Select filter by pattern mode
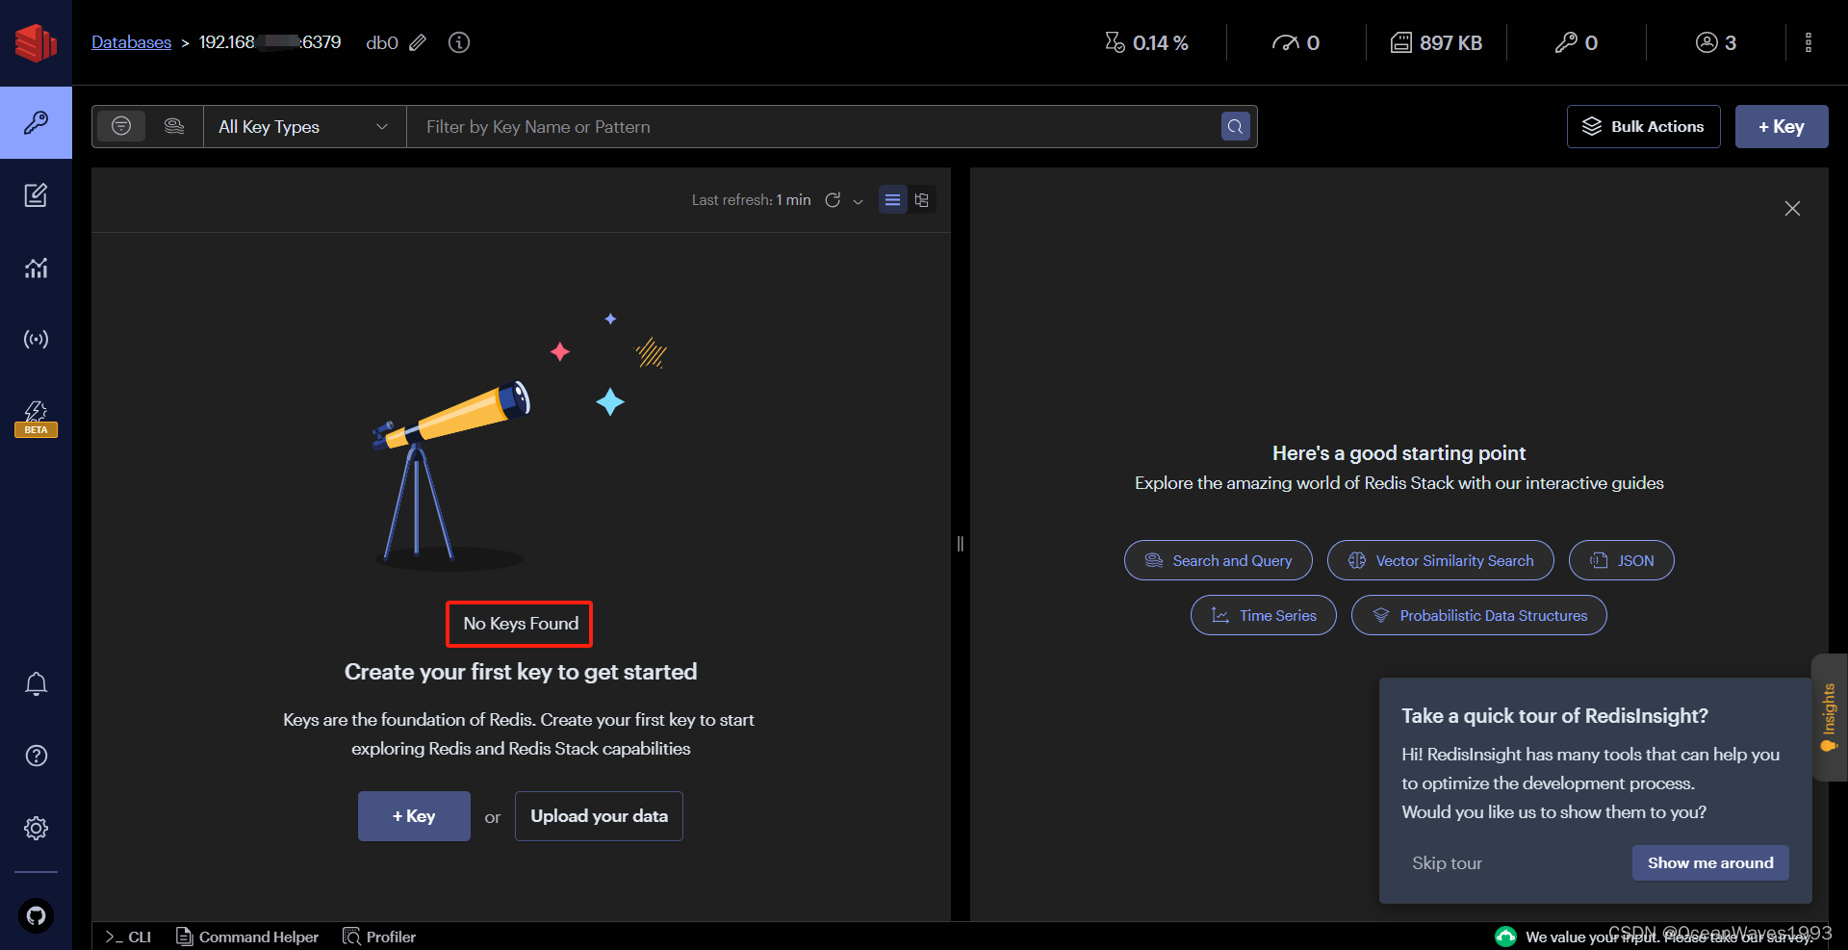This screenshot has width=1848, height=950. (x=121, y=126)
